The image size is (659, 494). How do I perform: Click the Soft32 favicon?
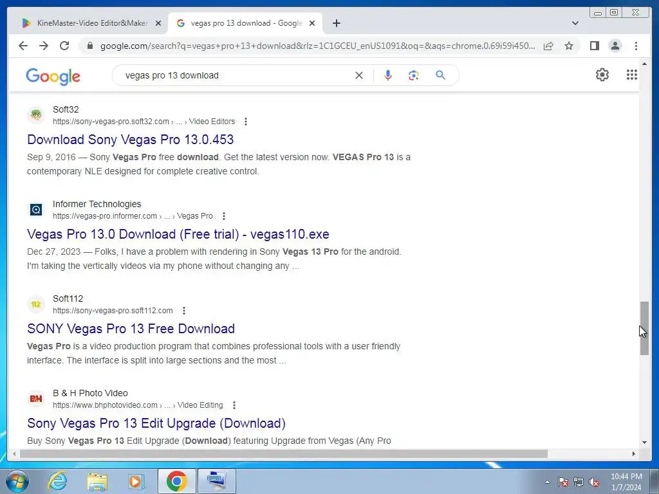click(x=36, y=114)
